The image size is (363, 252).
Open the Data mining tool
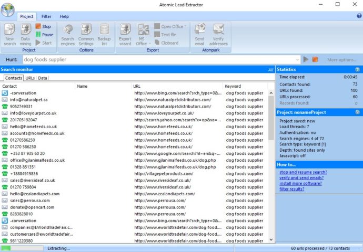tap(25, 34)
